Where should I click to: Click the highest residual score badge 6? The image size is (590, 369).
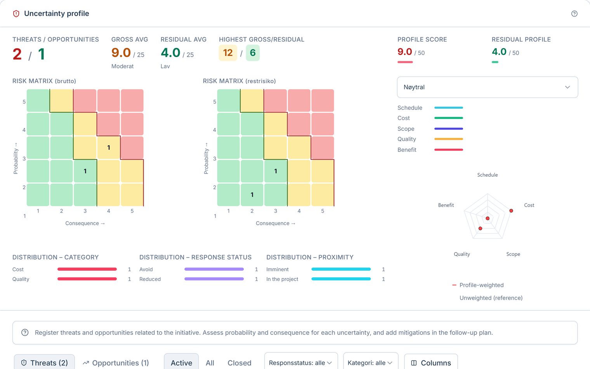(x=253, y=53)
